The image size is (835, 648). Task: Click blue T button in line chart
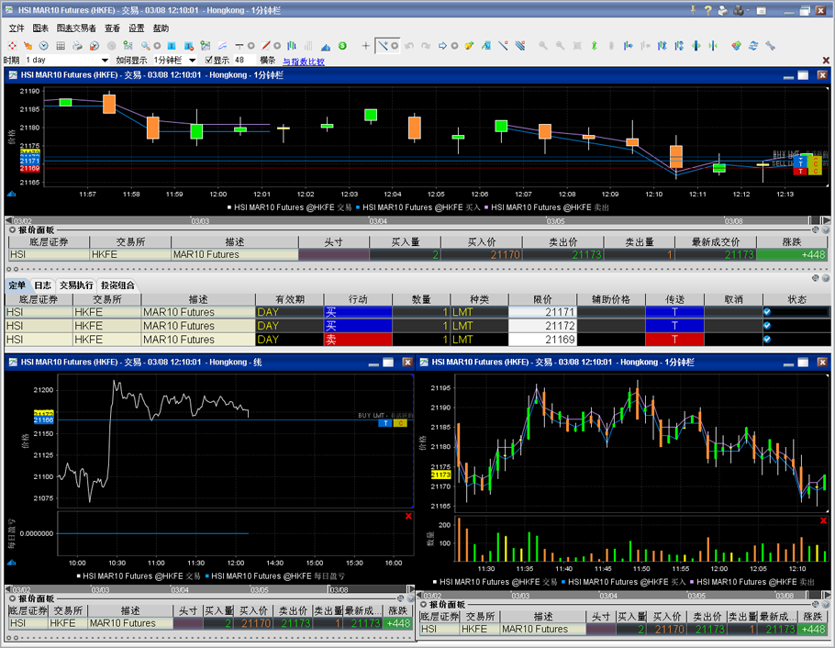pyautogui.click(x=385, y=423)
